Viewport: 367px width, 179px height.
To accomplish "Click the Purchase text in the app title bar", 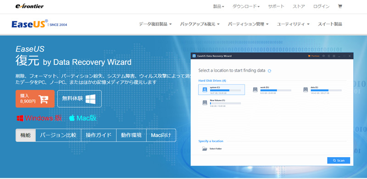I will 315,56.
